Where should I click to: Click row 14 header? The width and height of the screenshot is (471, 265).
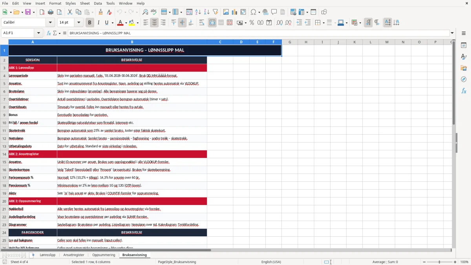pos(4,154)
